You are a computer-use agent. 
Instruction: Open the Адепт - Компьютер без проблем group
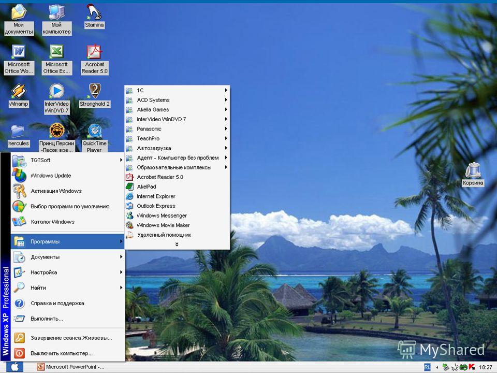tap(177, 157)
